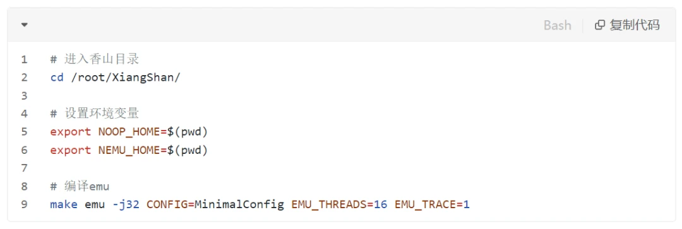Screen dimensions: 682x229
Task: Click line number 4 in the gutter
Action: coord(24,114)
